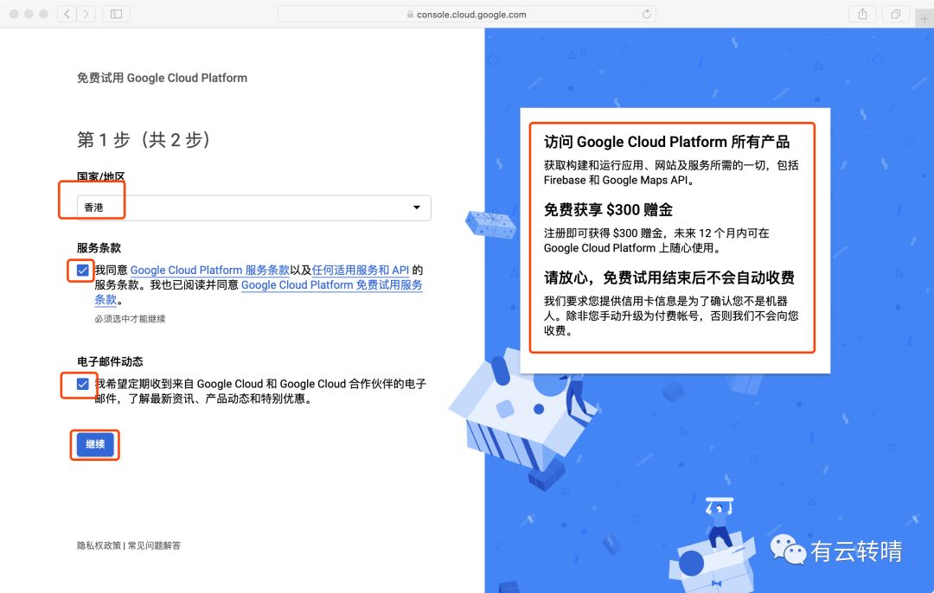Show the tab overview
Viewport: 934px width, 593px height.
tap(895, 14)
